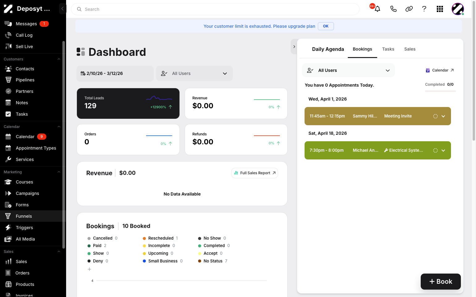Image resolution: width=476 pixels, height=297 pixels.
Task: Toggle status circle on Sammy Hil appointment
Action: click(x=435, y=116)
